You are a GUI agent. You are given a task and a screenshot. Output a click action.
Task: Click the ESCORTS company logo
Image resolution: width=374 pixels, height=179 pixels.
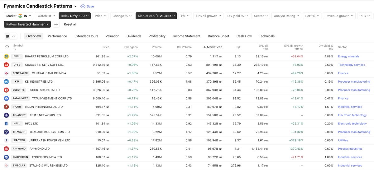pyautogui.click(x=6, y=90)
